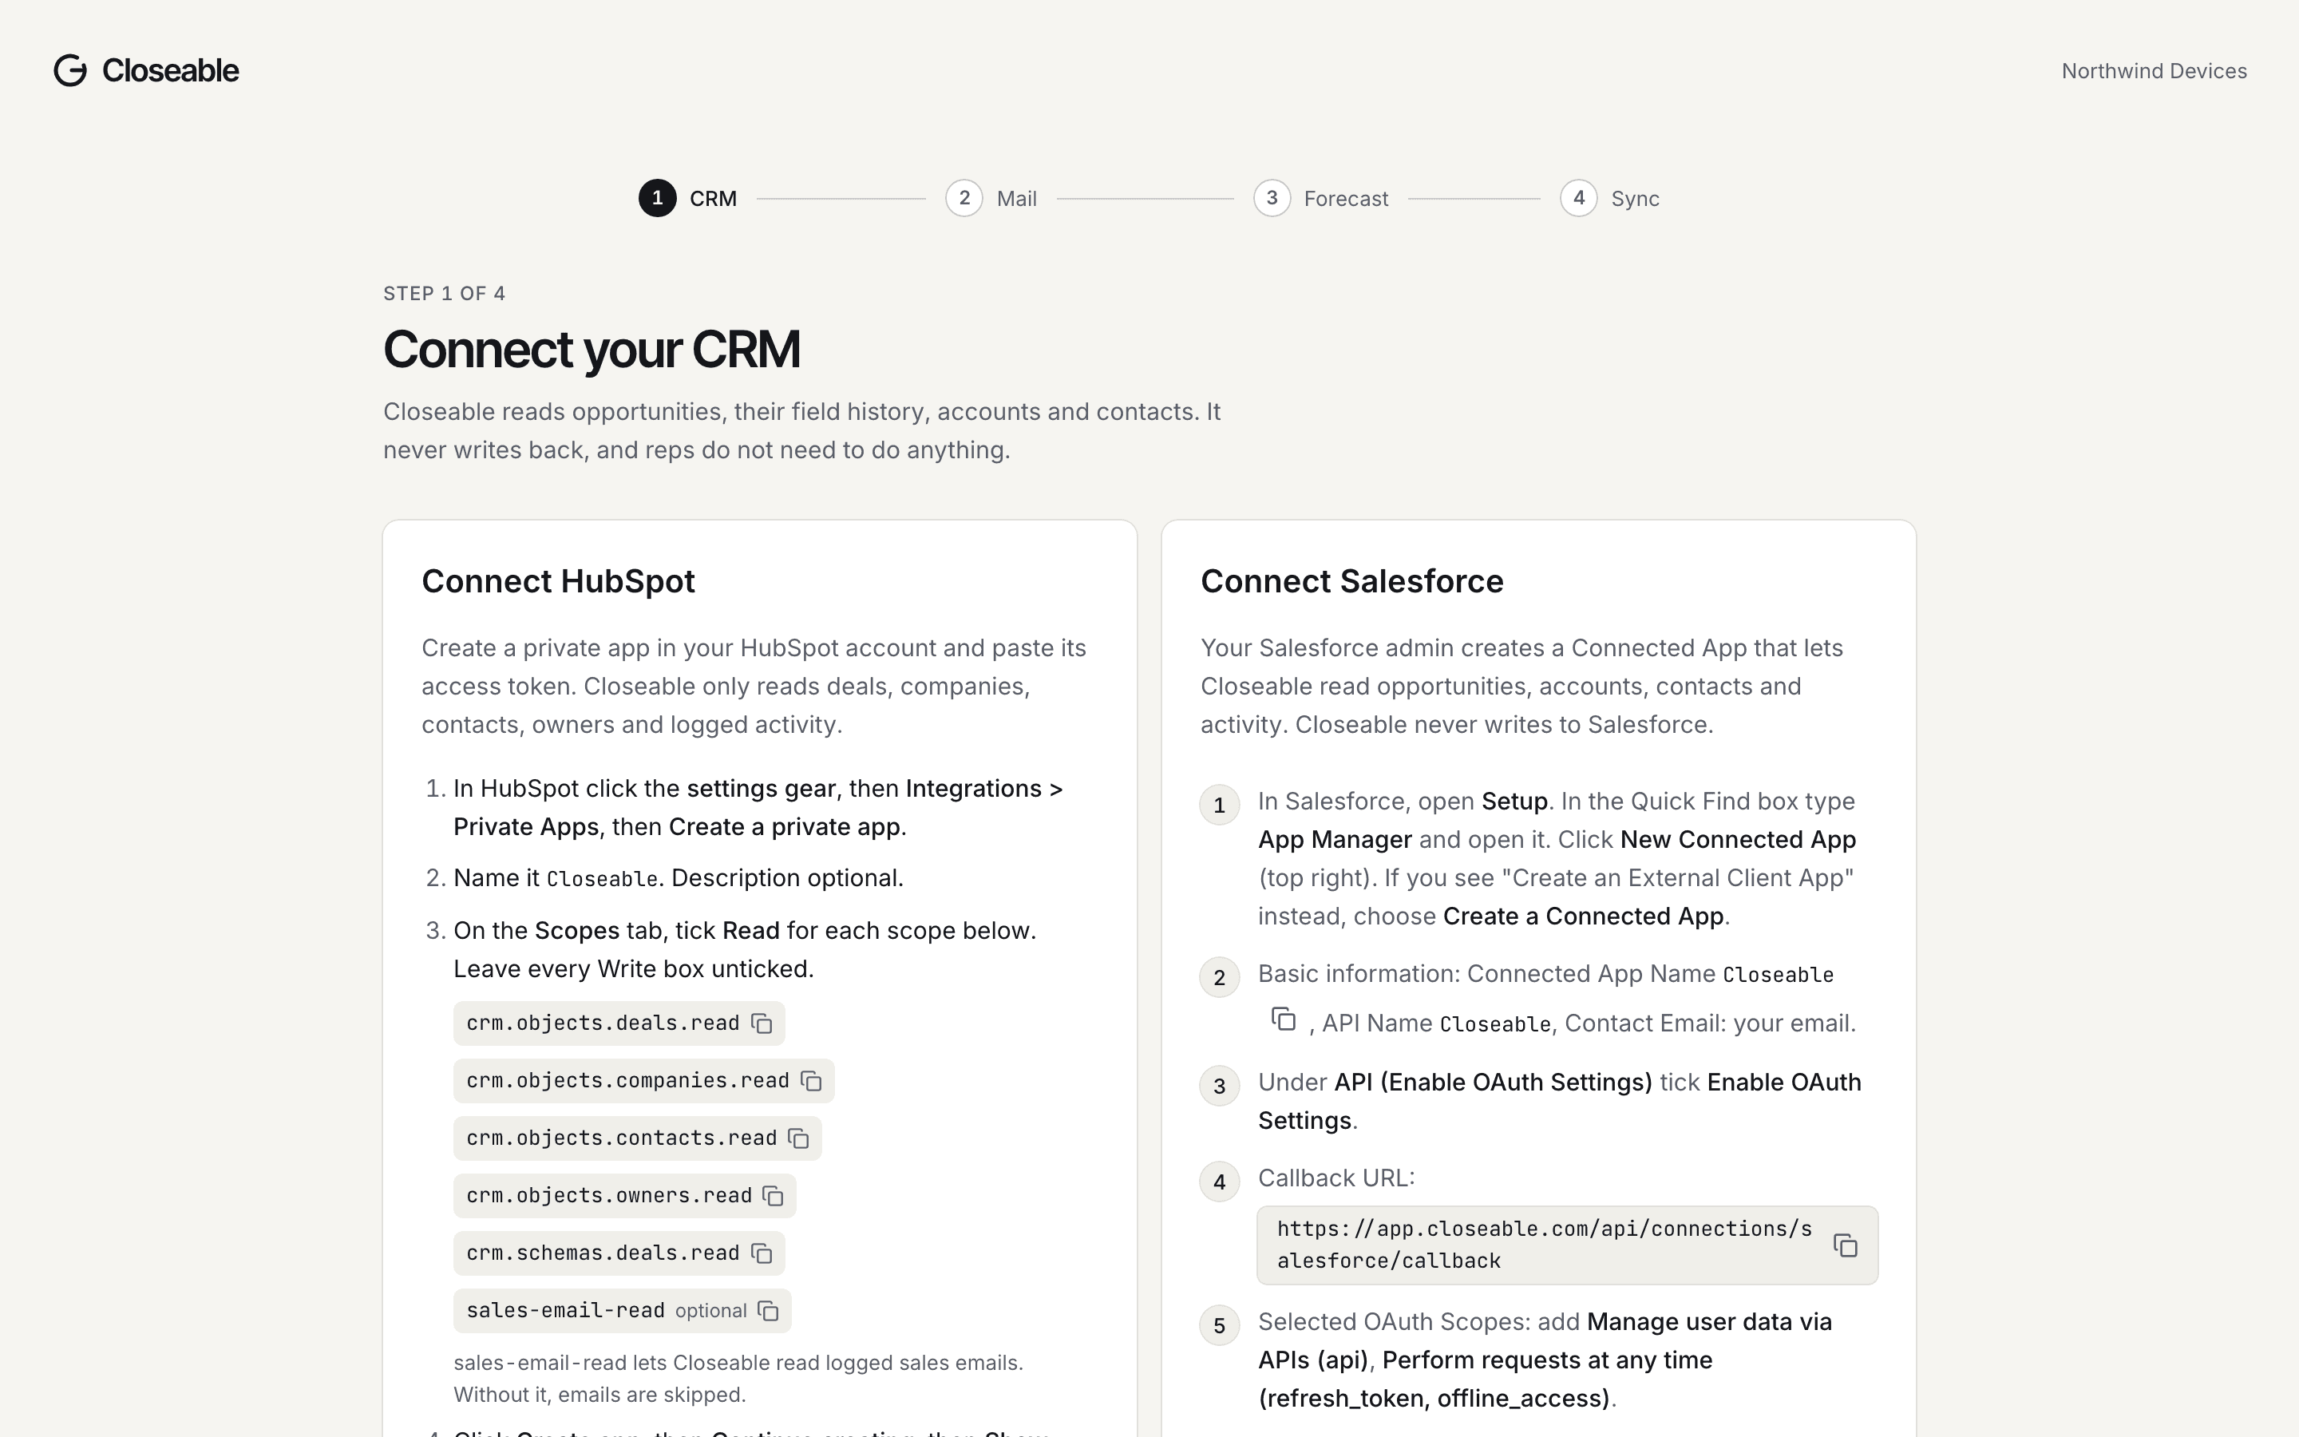Copy the crm.objects.companies.read scope

[811, 1081]
